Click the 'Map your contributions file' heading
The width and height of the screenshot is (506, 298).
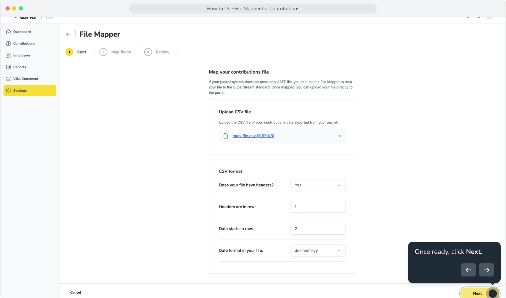[x=239, y=72]
